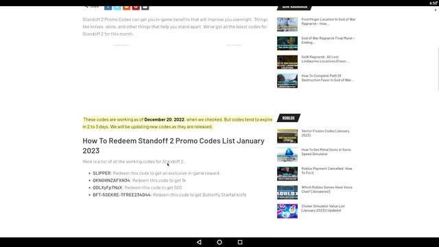Open the Android recent apps square button

240,242
